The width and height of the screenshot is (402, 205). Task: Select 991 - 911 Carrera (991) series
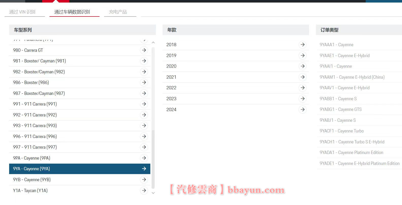tap(80, 104)
